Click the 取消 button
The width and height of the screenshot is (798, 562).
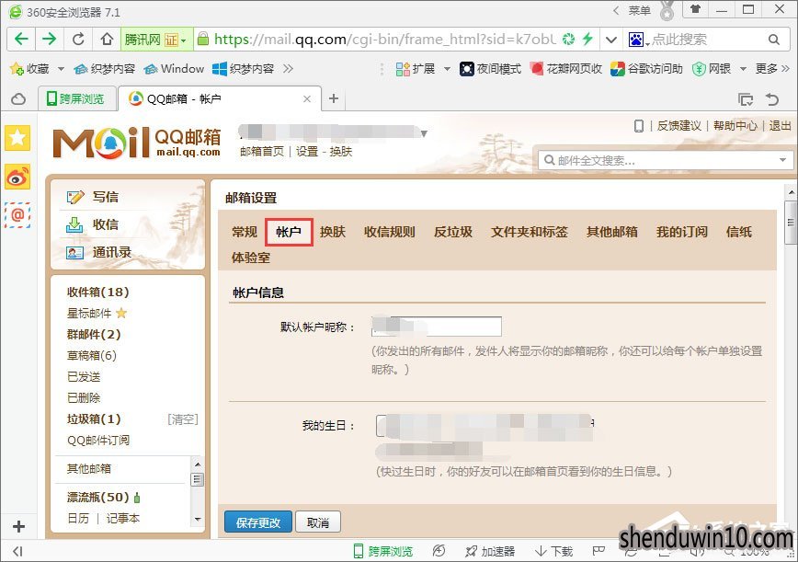tap(318, 522)
